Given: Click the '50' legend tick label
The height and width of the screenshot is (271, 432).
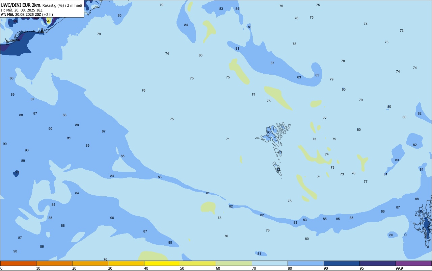Looking at the screenshot, I should point(182,268).
